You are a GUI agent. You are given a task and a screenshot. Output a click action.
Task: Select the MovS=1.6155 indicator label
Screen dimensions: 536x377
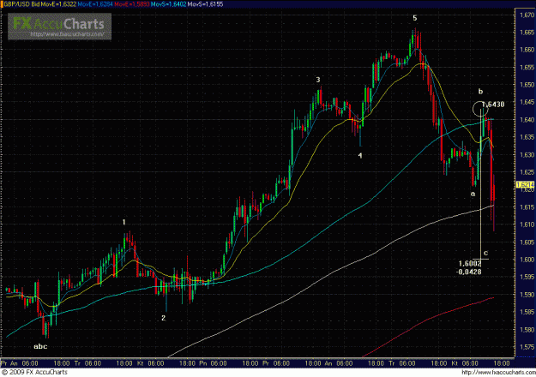point(206,4)
